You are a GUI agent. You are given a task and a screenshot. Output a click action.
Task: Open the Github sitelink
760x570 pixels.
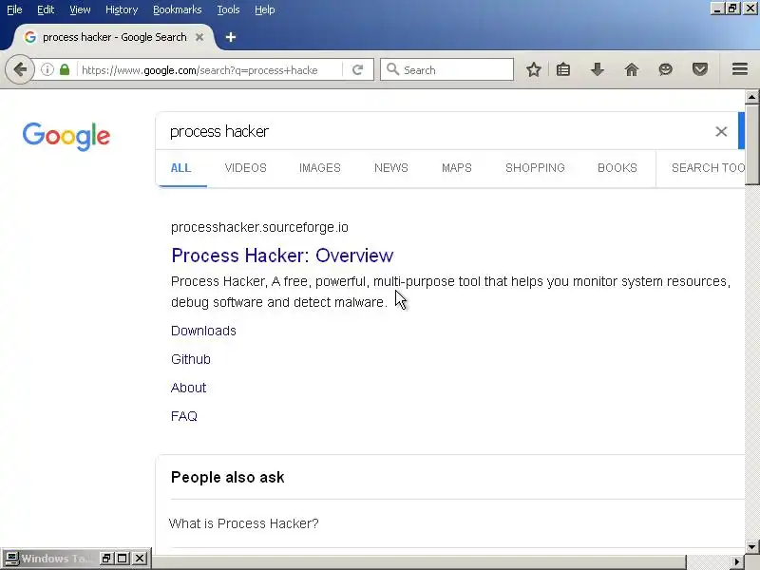pyautogui.click(x=191, y=359)
